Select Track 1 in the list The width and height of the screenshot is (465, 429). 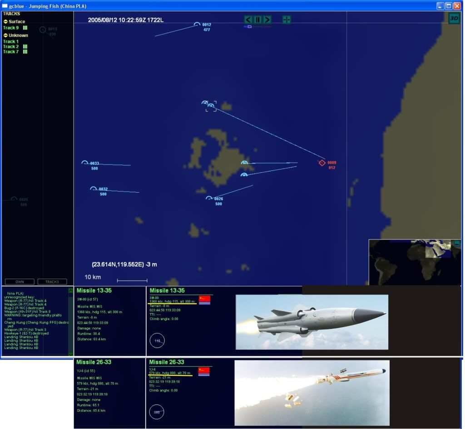(11, 42)
